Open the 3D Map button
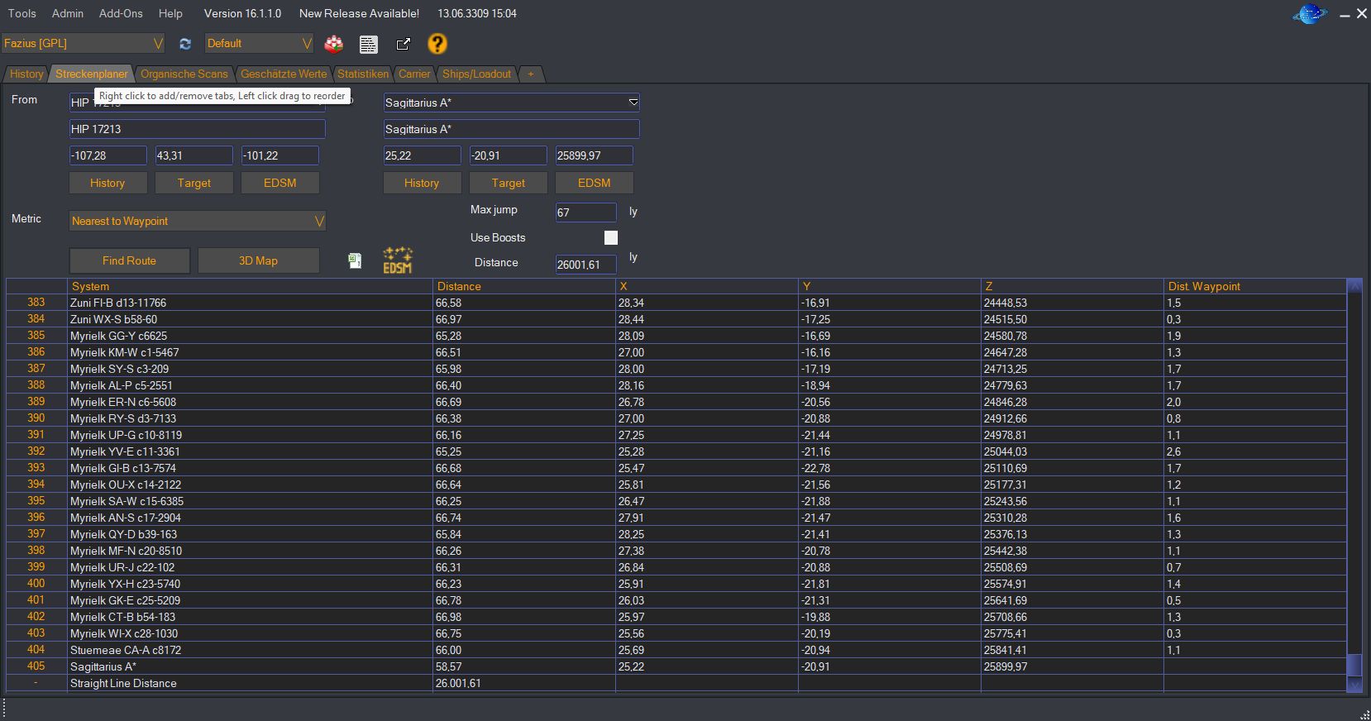 click(258, 260)
